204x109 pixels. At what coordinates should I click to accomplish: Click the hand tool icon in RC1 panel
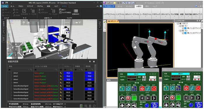tap(128, 105)
